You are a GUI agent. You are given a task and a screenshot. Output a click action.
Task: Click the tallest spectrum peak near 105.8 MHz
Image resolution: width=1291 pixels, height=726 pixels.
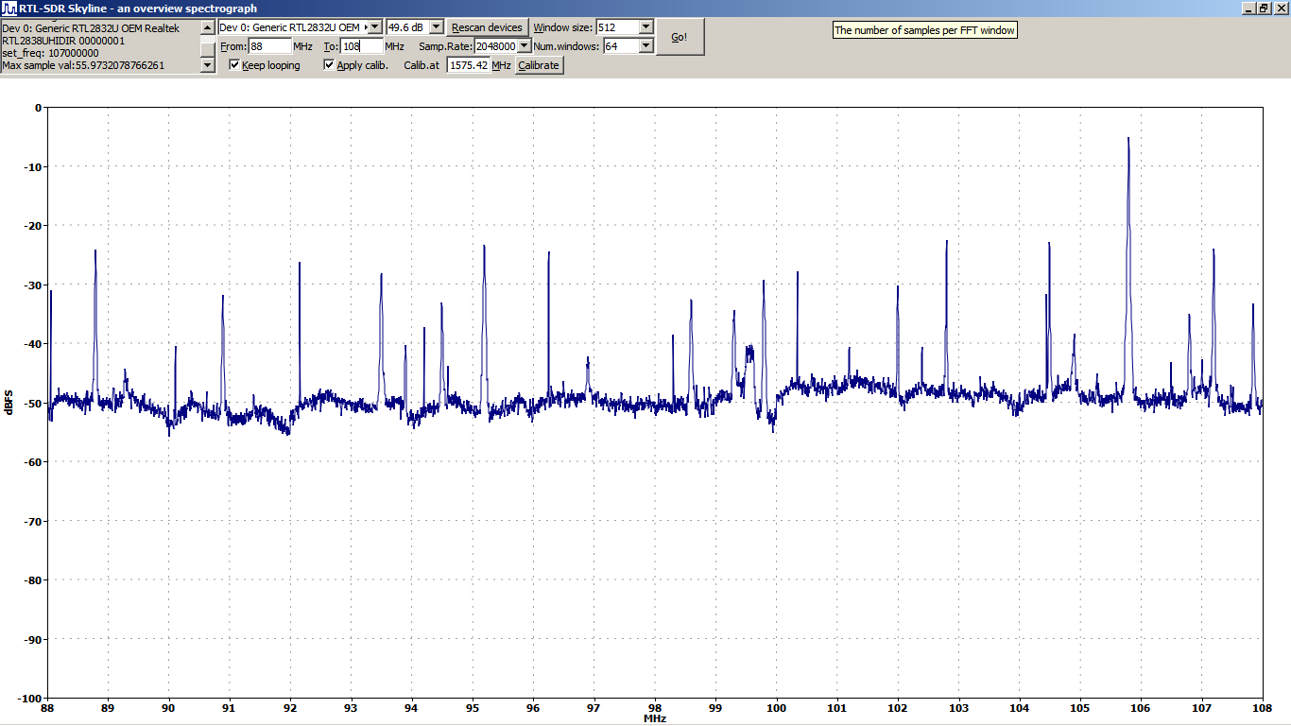[1127, 140]
